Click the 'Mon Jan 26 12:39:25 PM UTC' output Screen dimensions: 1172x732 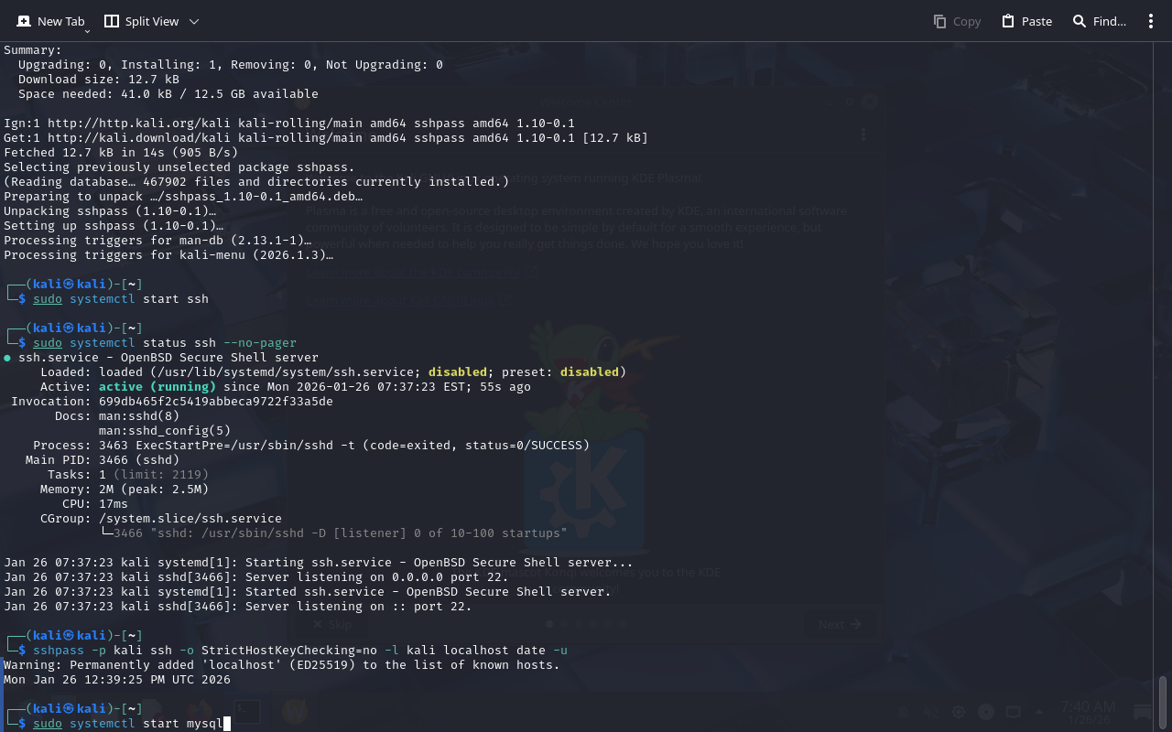(x=117, y=680)
